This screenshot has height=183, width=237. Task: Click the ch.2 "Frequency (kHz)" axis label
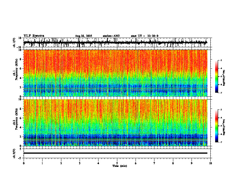click(17, 119)
